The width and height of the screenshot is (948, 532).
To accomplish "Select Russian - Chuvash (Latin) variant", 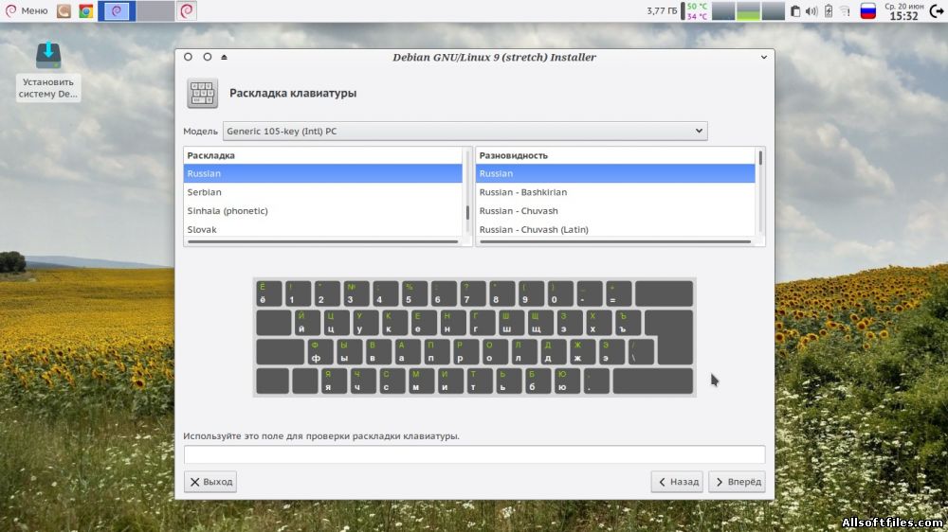I will tap(615, 229).
